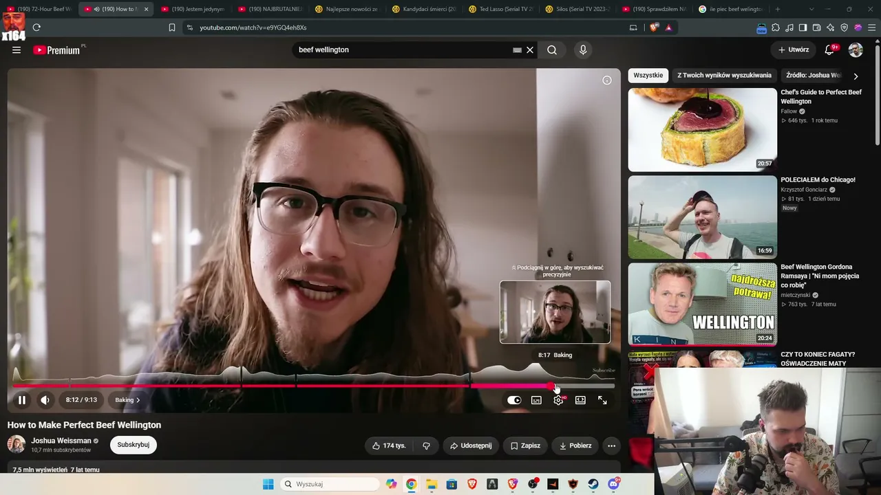The width and height of the screenshot is (881, 495).
Task: Open Chef's Guide to Perfect Beef Wellington thumbnail
Action: (x=702, y=129)
